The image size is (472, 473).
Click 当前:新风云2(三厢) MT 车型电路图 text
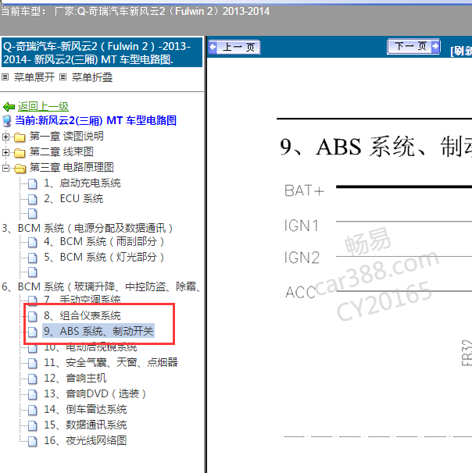coord(96,121)
